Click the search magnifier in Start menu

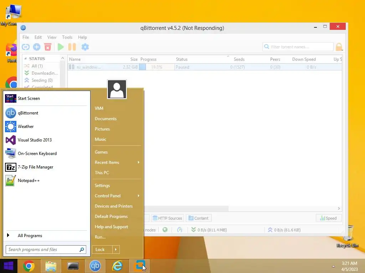(82, 250)
